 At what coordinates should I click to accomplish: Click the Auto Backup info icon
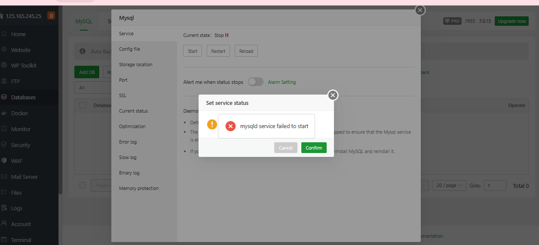pyautogui.click(x=83, y=51)
